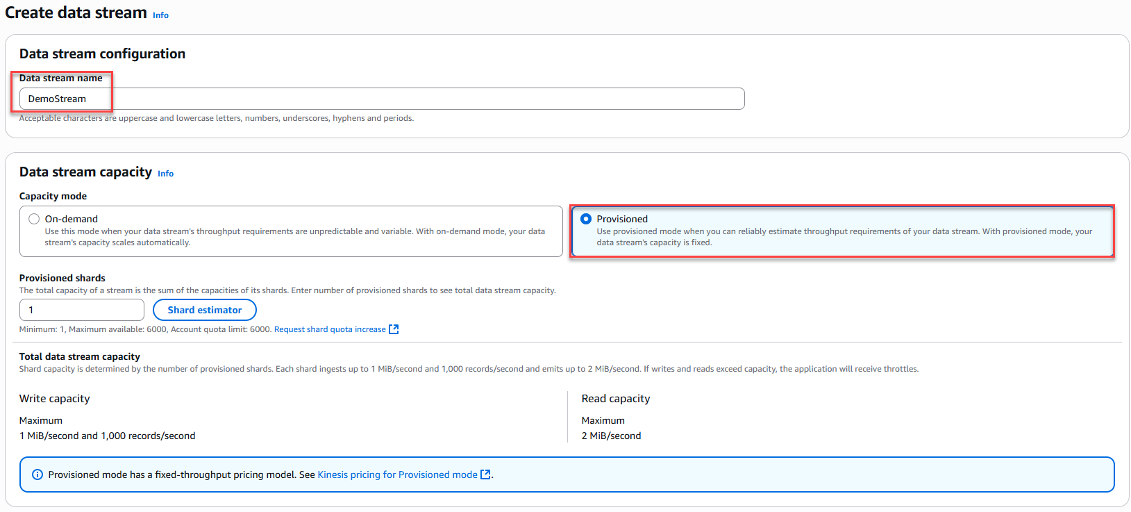Click the Provisioned mode description text
Screen dimensions: 1131x512
844,237
